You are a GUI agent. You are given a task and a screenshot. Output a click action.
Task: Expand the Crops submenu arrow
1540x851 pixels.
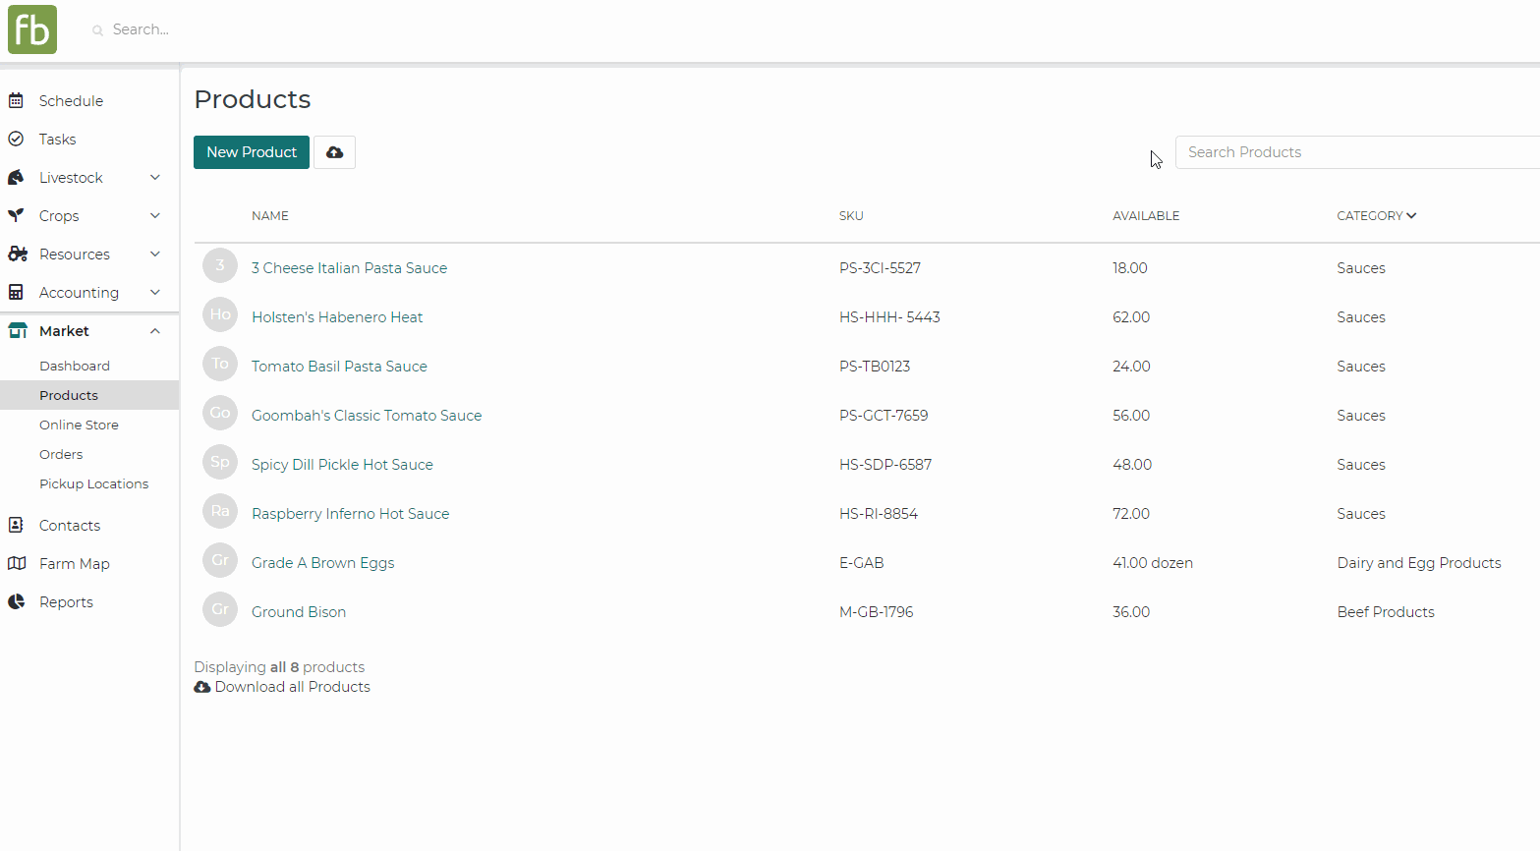(154, 216)
